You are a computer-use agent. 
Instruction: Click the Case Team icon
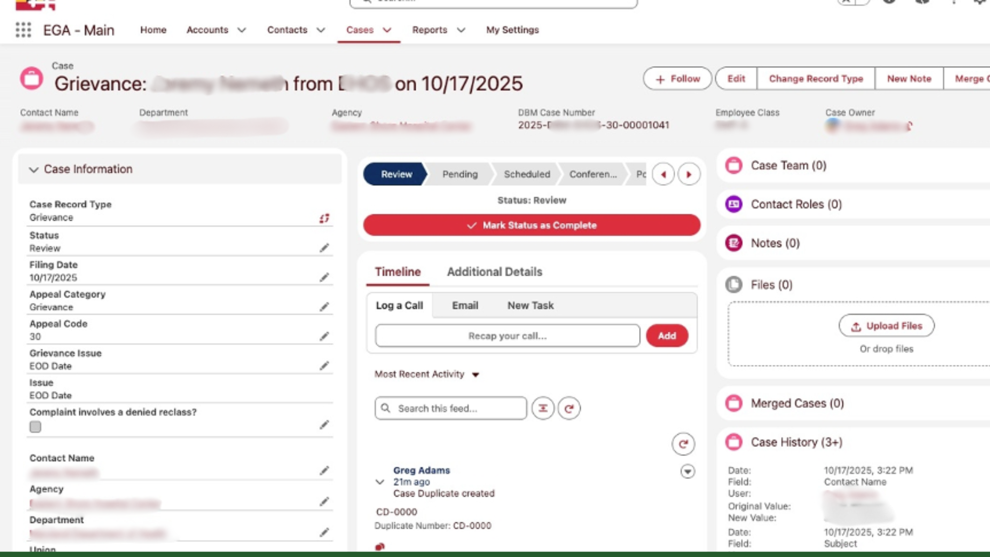[x=734, y=165]
